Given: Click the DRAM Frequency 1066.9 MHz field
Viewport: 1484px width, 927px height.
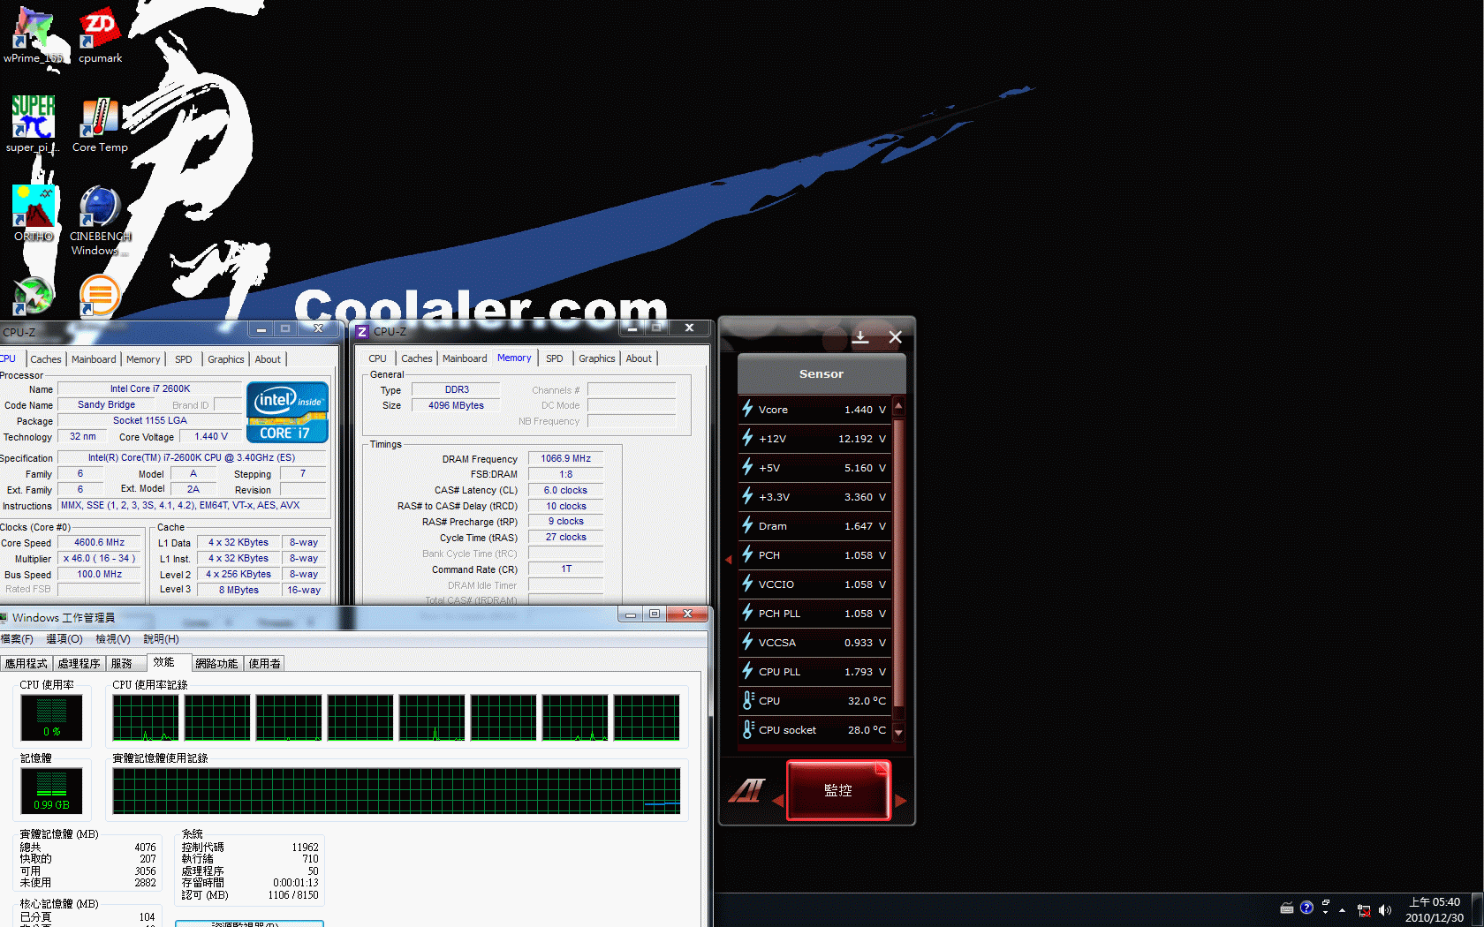Looking at the screenshot, I should (x=565, y=458).
